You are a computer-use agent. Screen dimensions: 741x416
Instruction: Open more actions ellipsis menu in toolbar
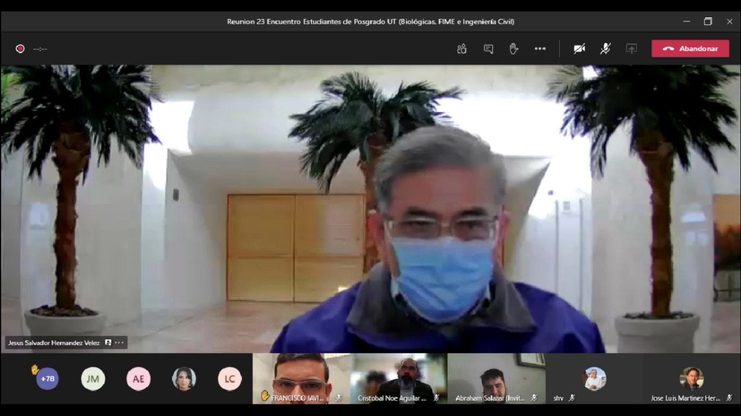540,49
